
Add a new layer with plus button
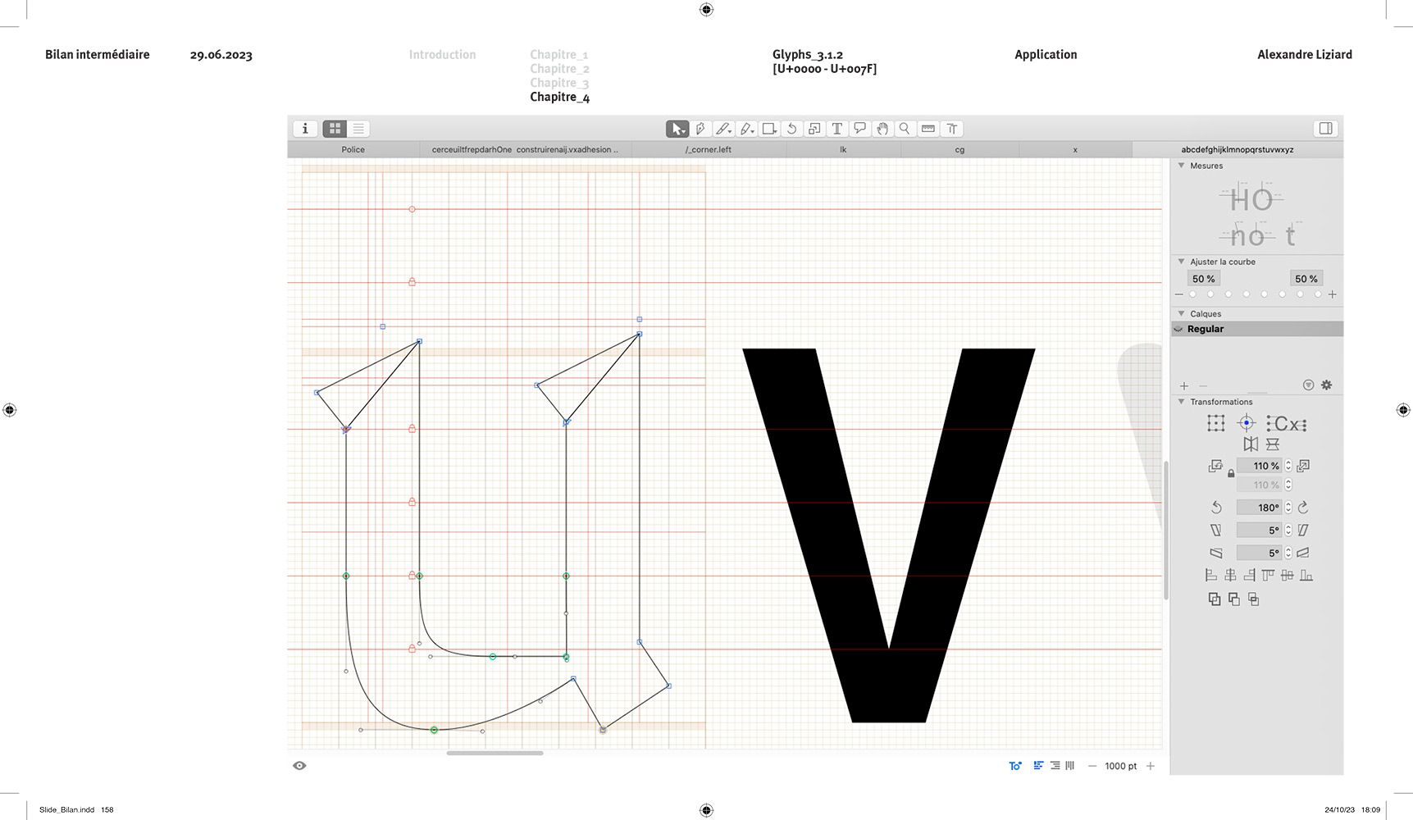point(1183,386)
